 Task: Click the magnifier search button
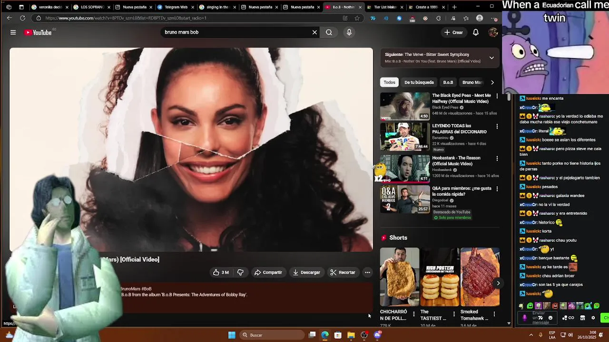click(x=329, y=32)
